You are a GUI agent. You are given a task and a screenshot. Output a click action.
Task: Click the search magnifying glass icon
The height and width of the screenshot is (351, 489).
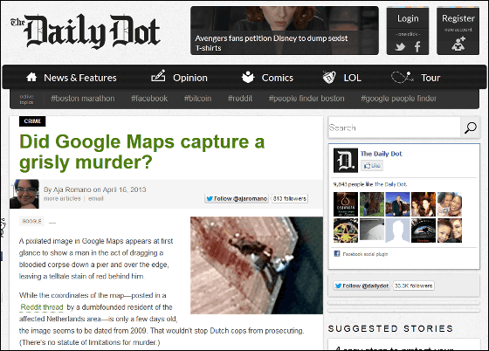pos(471,127)
